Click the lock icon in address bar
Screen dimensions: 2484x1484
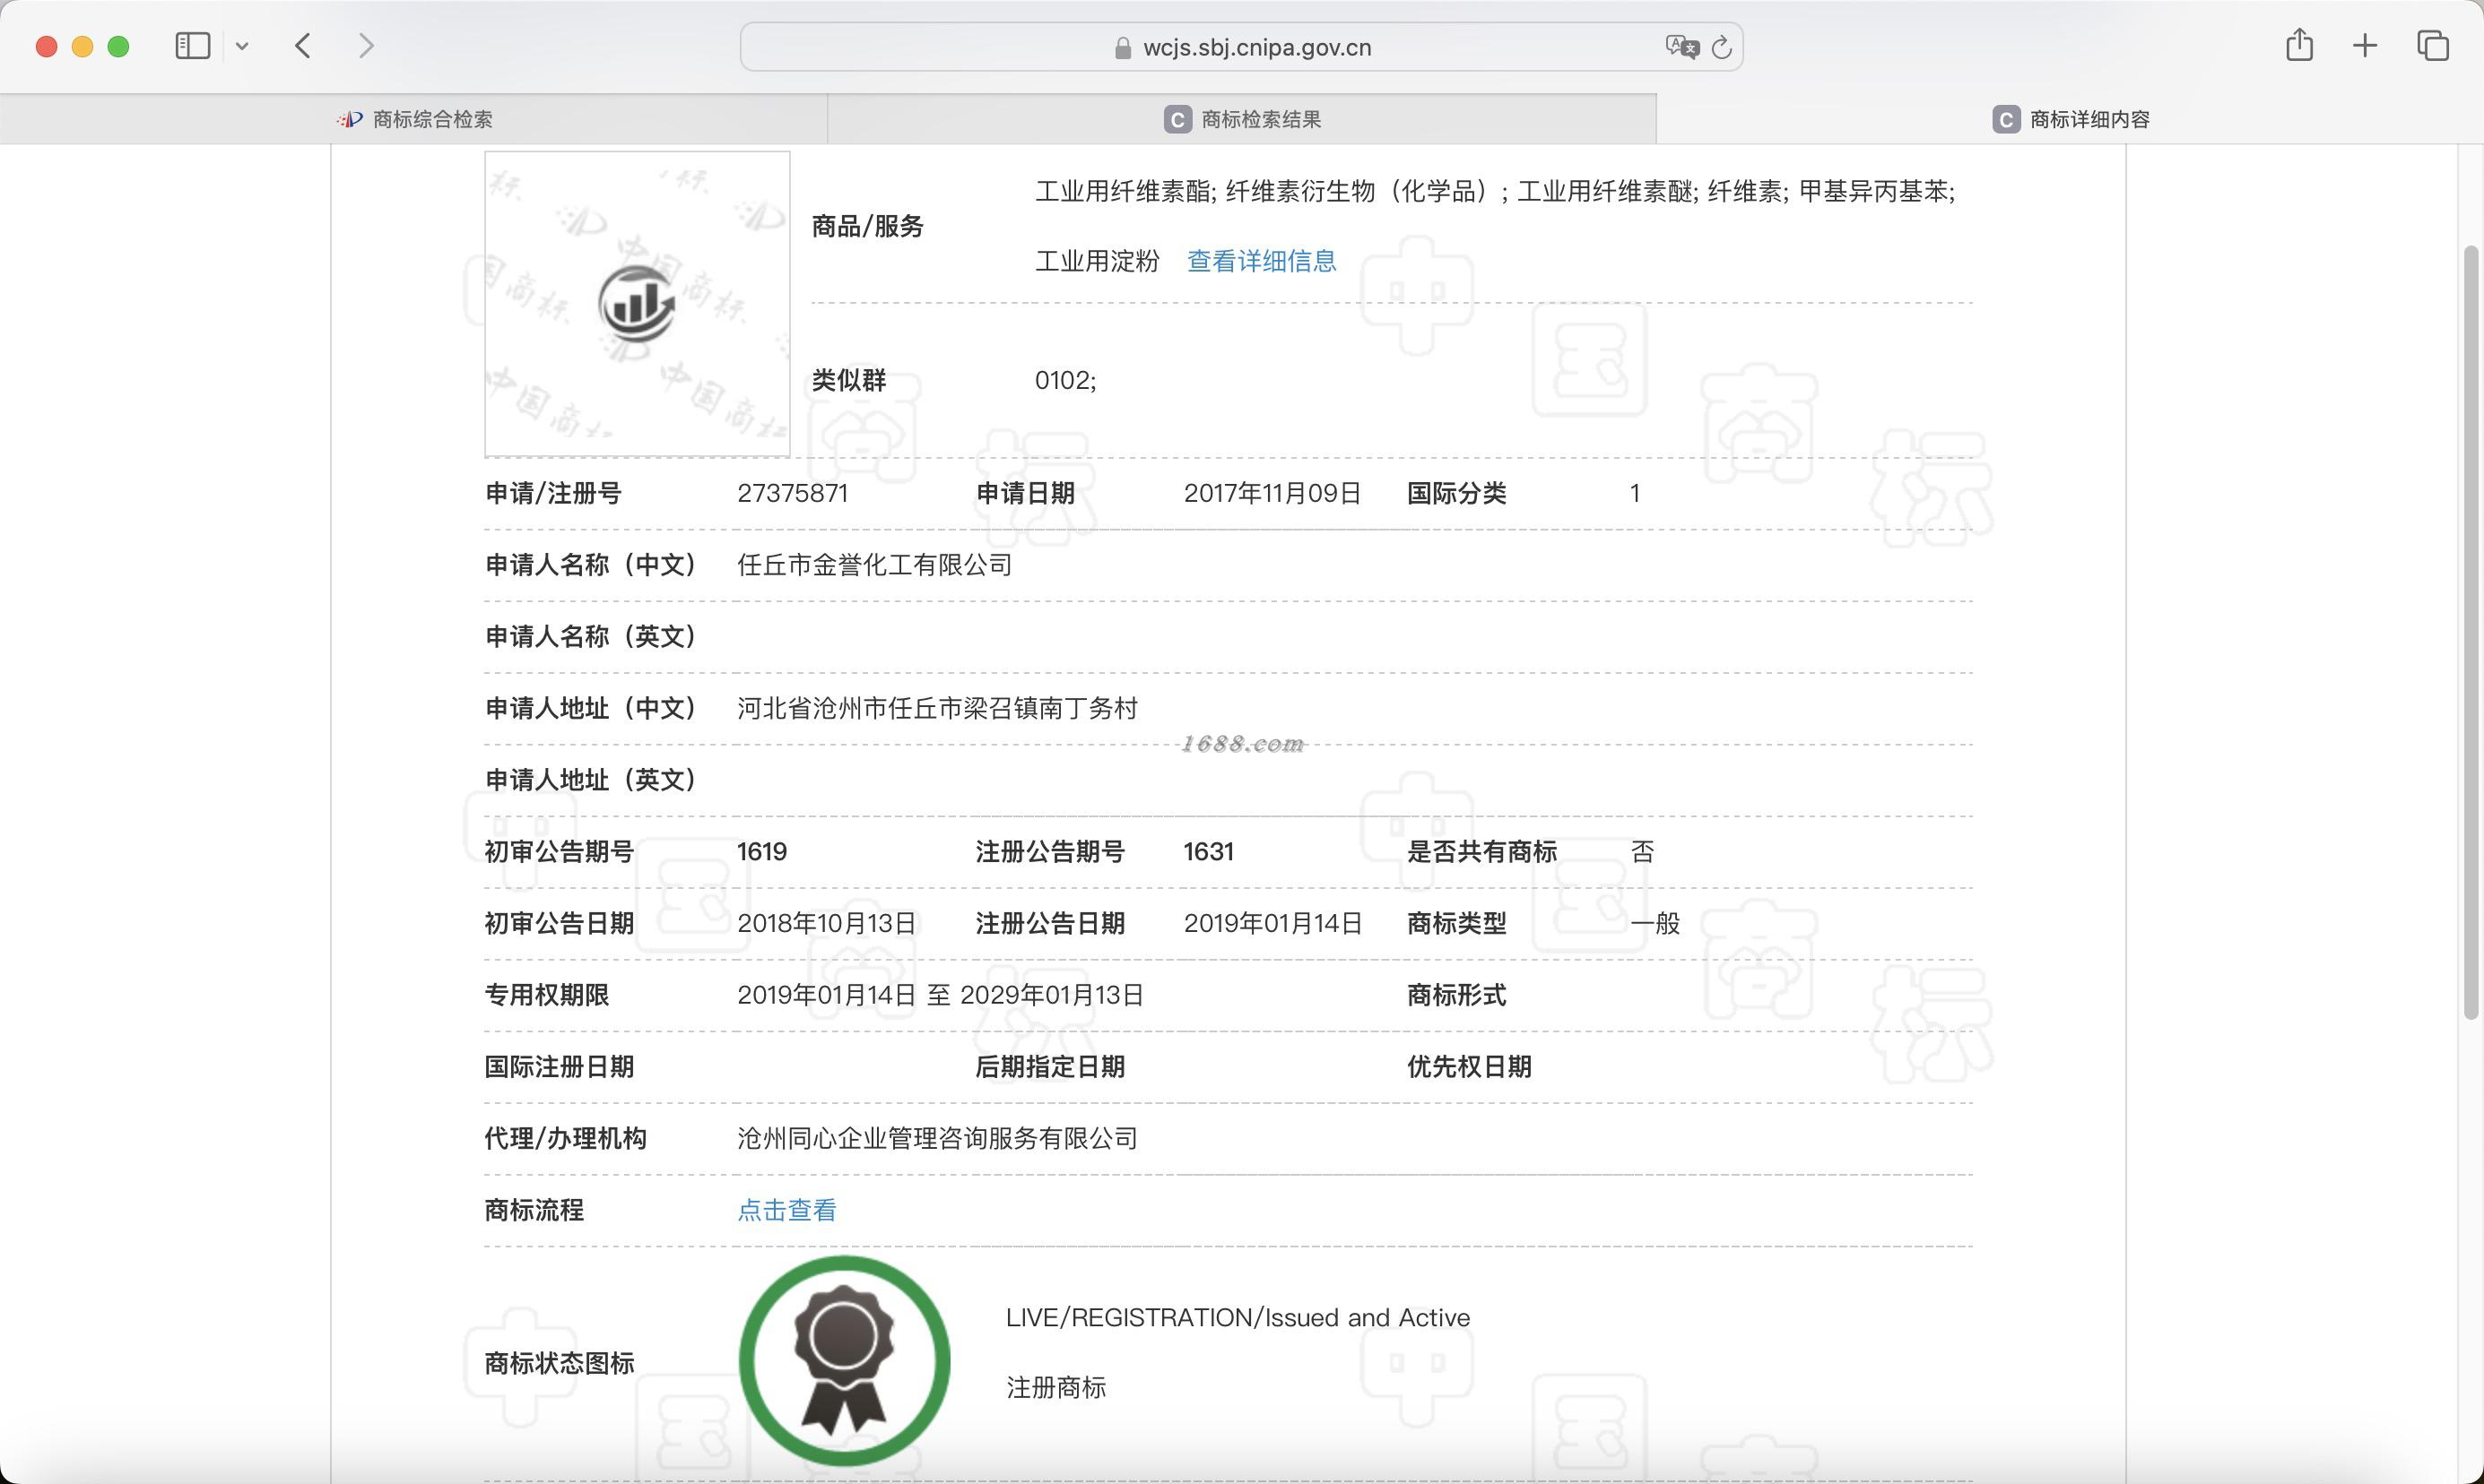pos(1123,48)
